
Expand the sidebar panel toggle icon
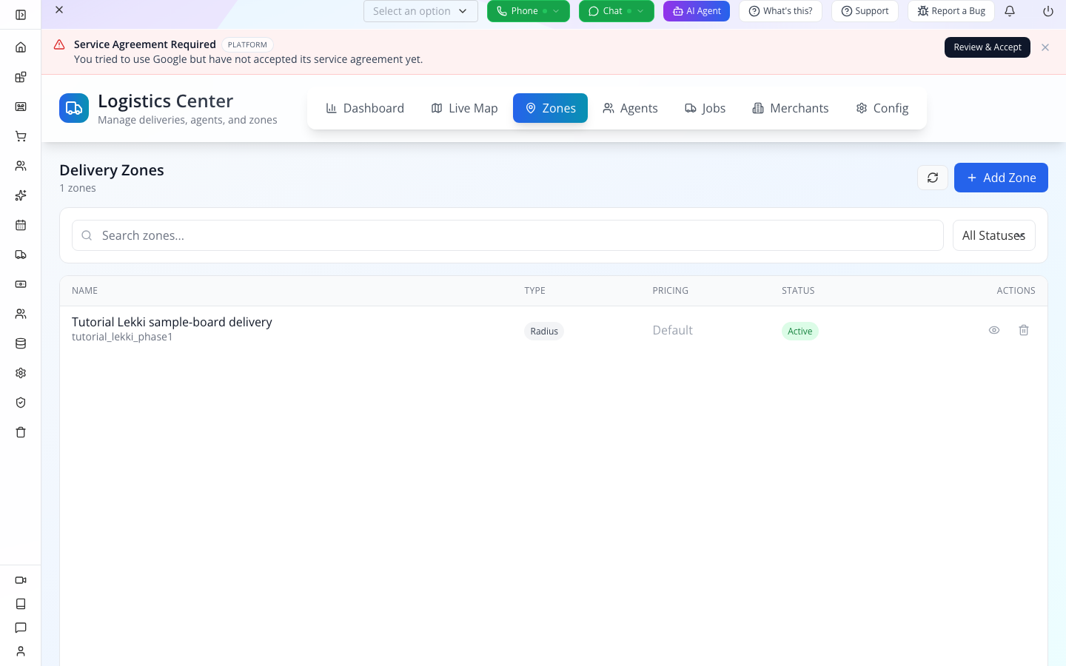21,15
